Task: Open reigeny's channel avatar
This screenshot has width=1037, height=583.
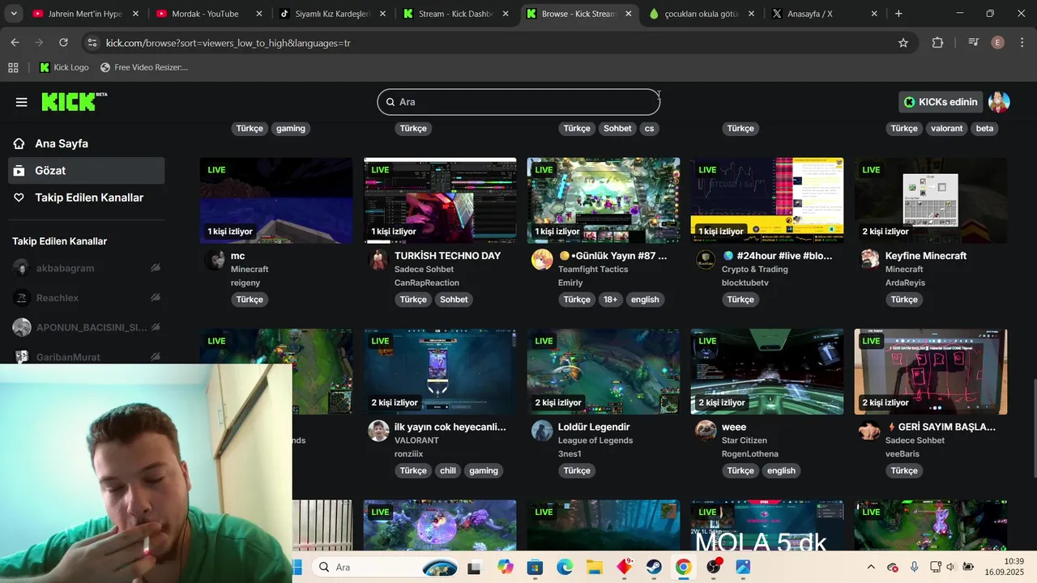Action: click(215, 259)
